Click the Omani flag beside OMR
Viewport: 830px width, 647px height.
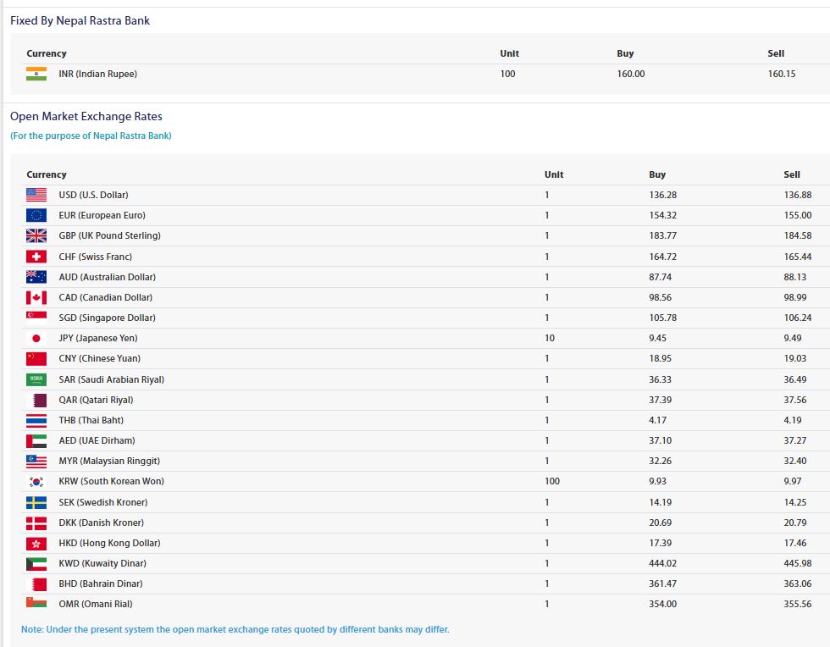click(x=36, y=602)
